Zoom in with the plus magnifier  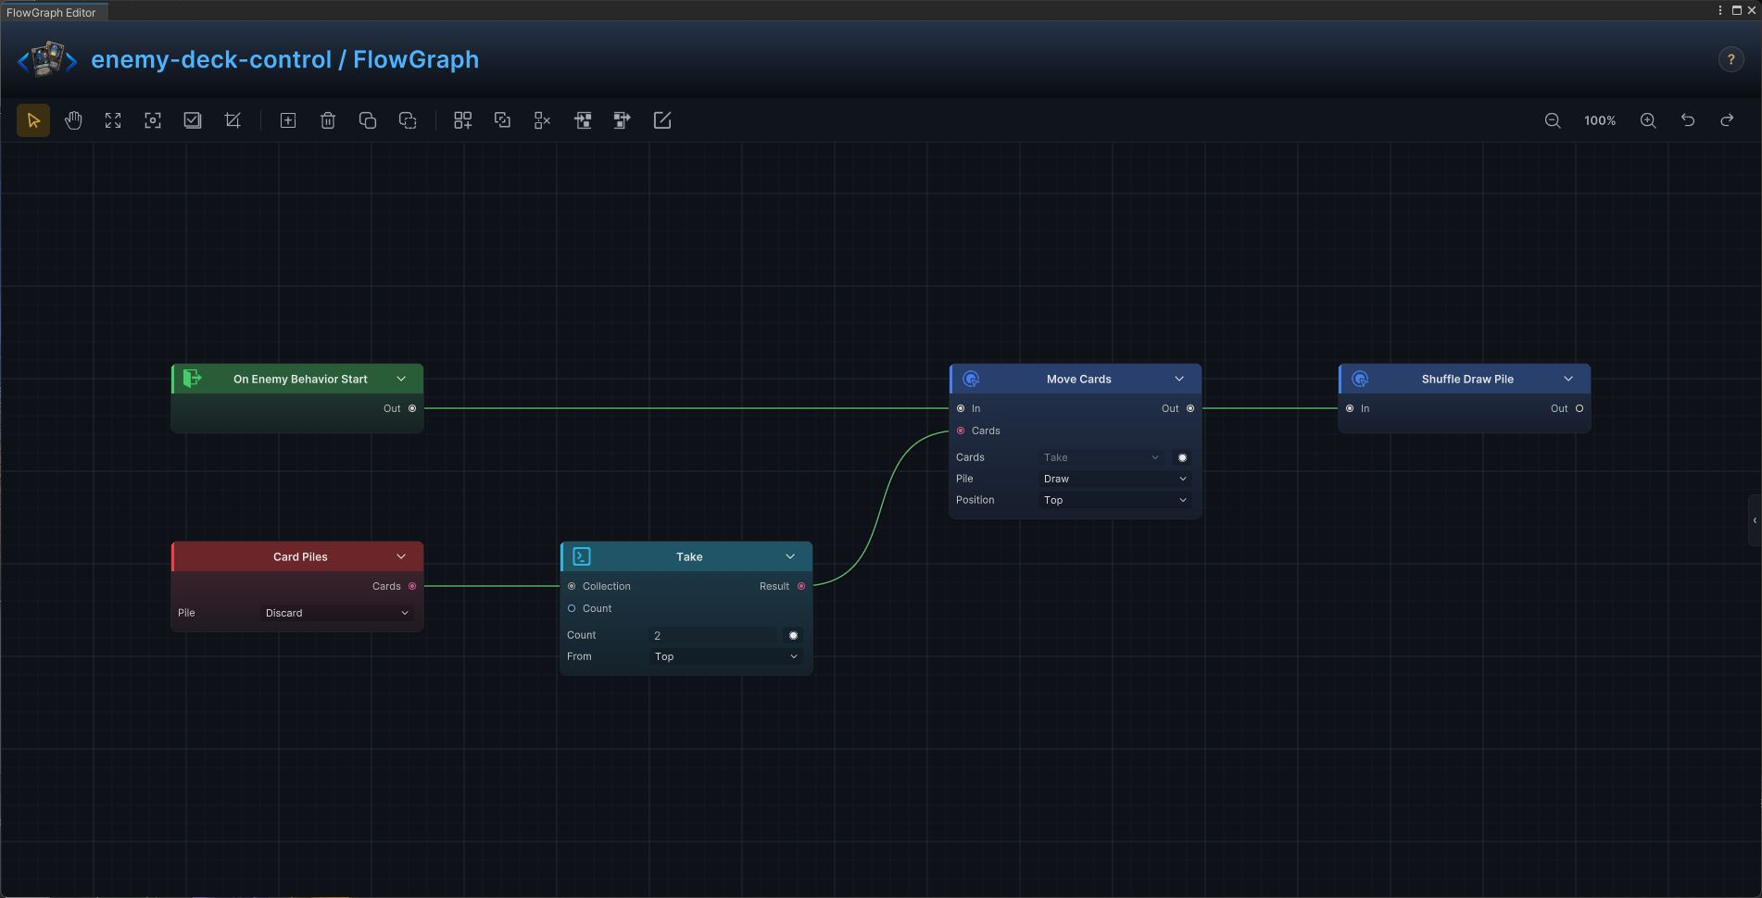[x=1648, y=120]
